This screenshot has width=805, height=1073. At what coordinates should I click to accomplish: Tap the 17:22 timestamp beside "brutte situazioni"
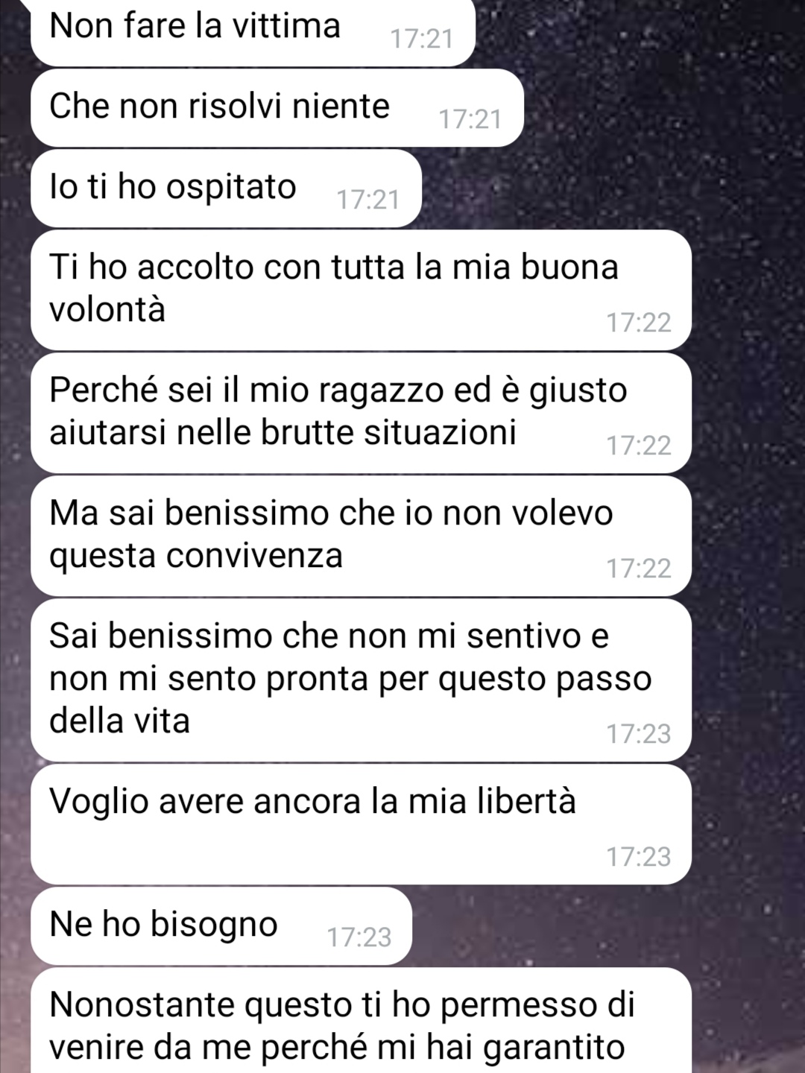tap(639, 446)
